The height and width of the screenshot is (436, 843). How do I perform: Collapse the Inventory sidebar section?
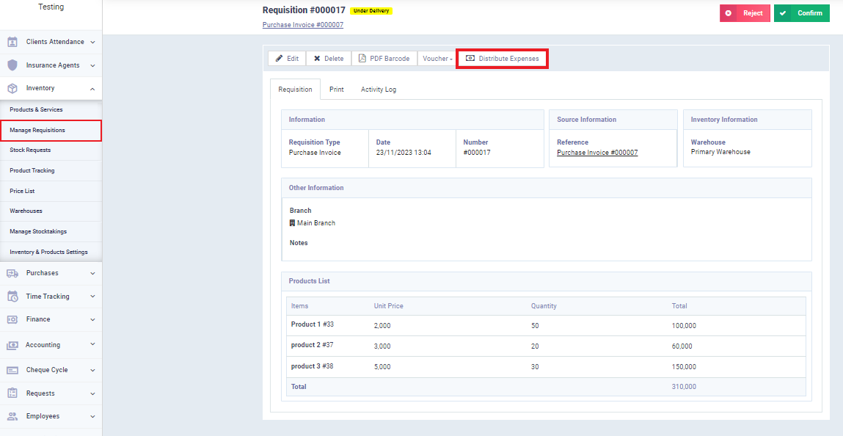coord(92,88)
